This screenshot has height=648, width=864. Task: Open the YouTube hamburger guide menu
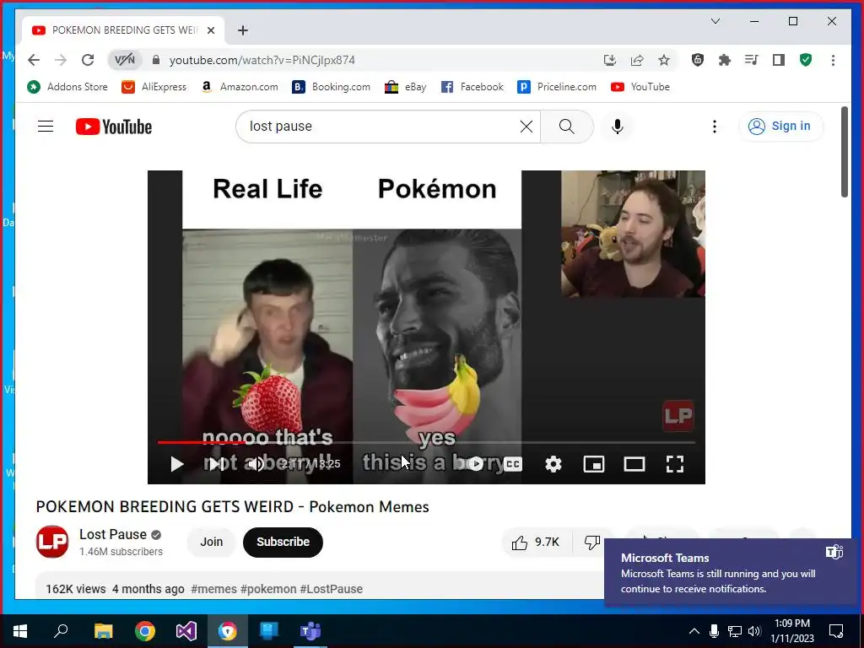click(x=46, y=127)
